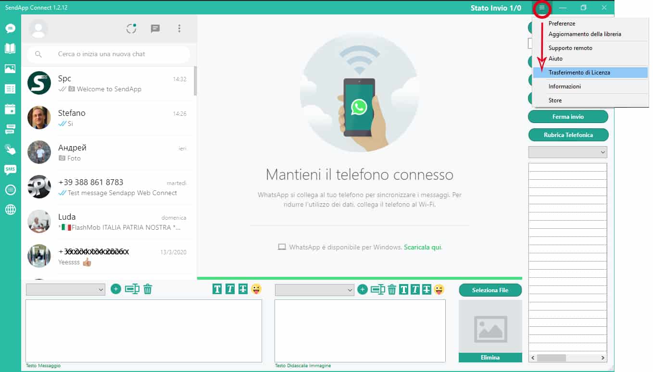The image size is (653, 372).
Task: Add a new image caption template
Action: click(363, 289)
